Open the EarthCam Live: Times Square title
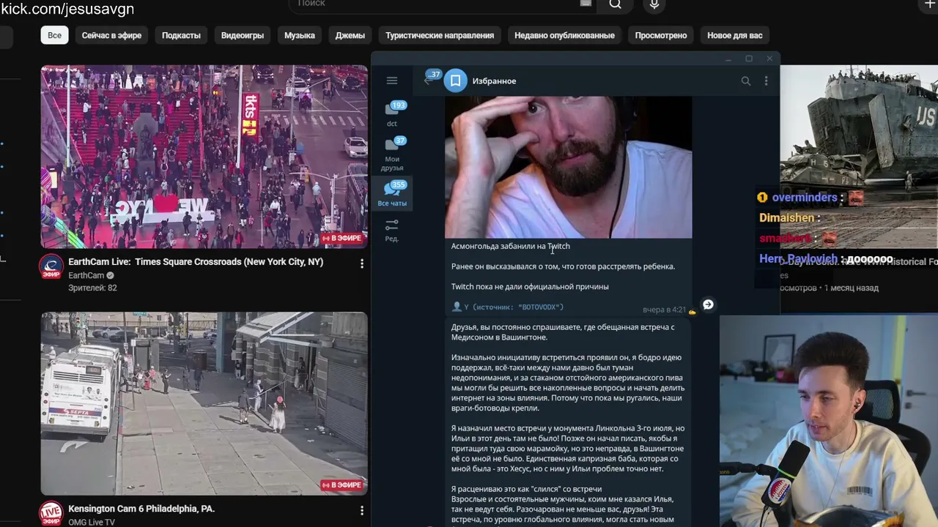Image resolution: width=938 pixels, height=527 pixels. pos(196,262)
